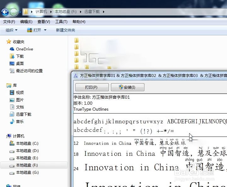Select 最近访问的位置 in the sidebar
The width and height of the screenshot is (227, 187).
pyautogui.click(x=29, y=71)
